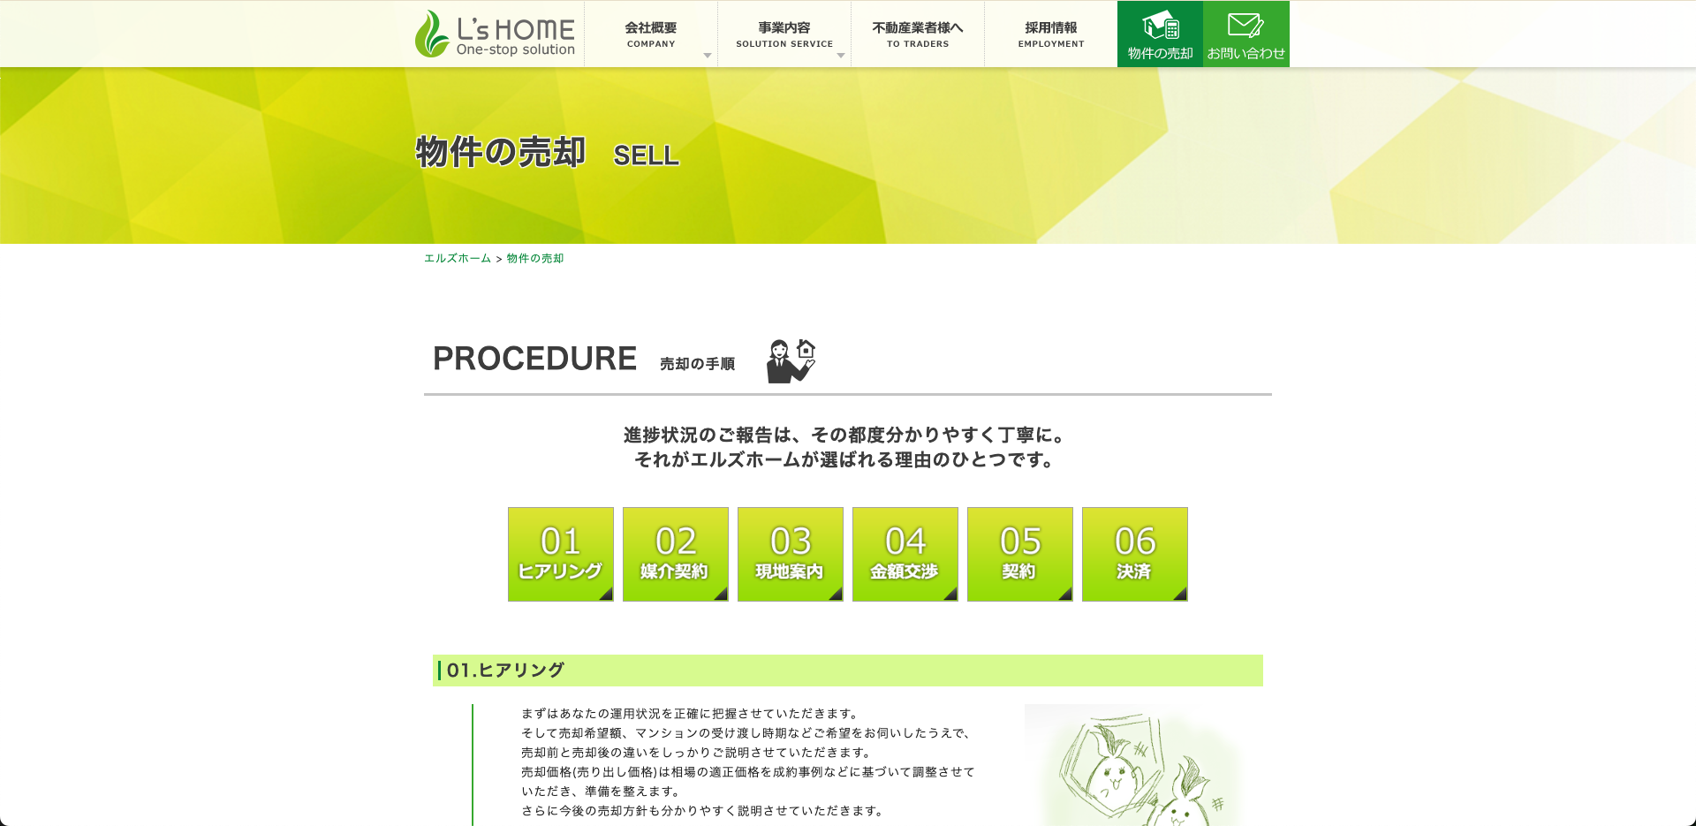The height and width of the screenshot is (826, 1696).
Task: Go to step 06 決済
Action: pyautogui.click(x=1135, y=554)
